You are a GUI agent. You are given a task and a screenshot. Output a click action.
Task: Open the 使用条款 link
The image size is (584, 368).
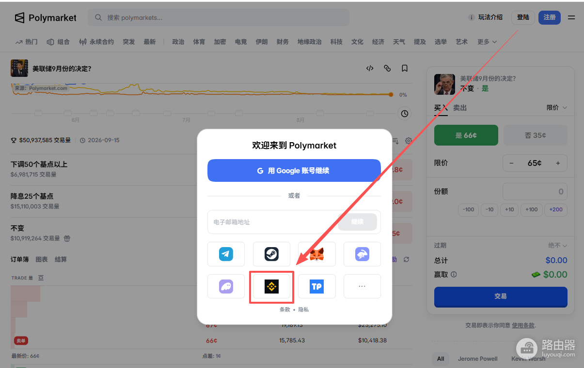(x=523, y=325)
